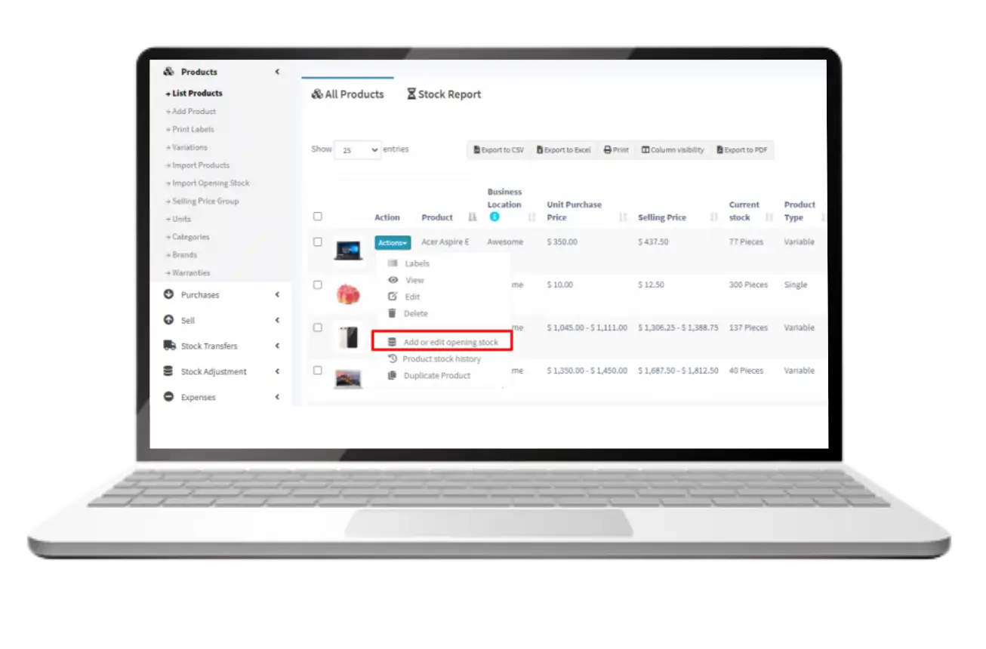The image size is (986, 649).
Task: Click the blue Business Location info icon
Action: [495, 217]
